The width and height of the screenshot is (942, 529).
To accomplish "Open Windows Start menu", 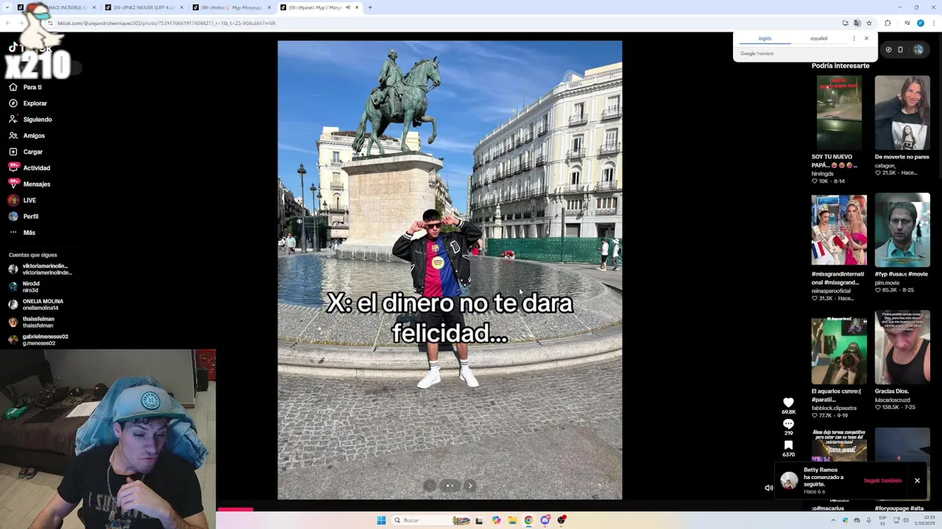I will pos(381,520).
